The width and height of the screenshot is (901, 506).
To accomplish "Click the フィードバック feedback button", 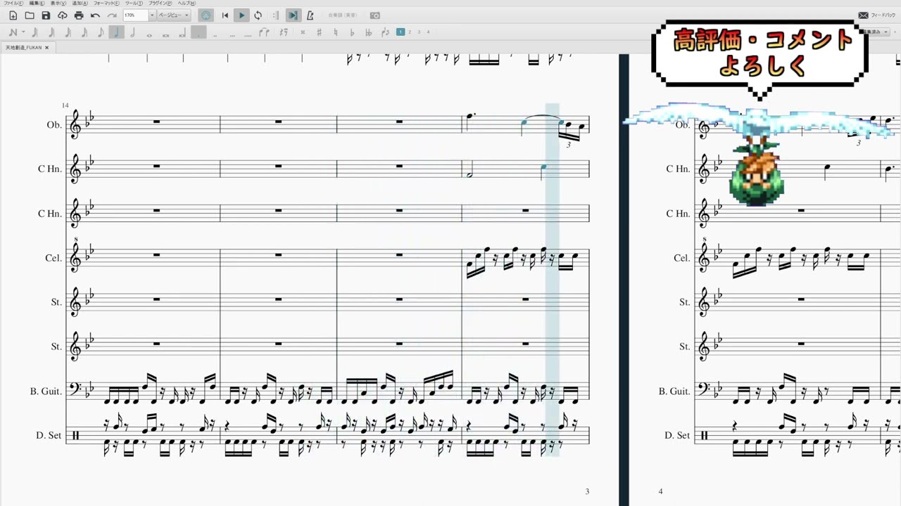I will point(877,15).
